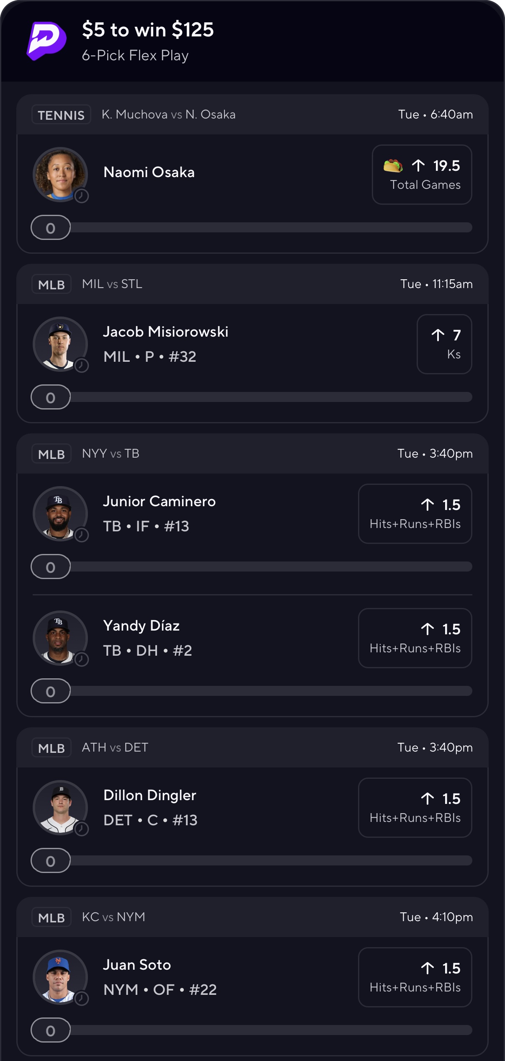The width and height of the screenshot is (505, 1061).
Task: Open the 19.5 Total Games pick box
Action: tap(422, 175)
